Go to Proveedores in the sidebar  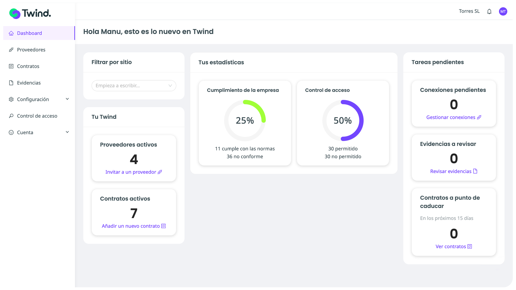pyautogui.click(x=31, y=50)
